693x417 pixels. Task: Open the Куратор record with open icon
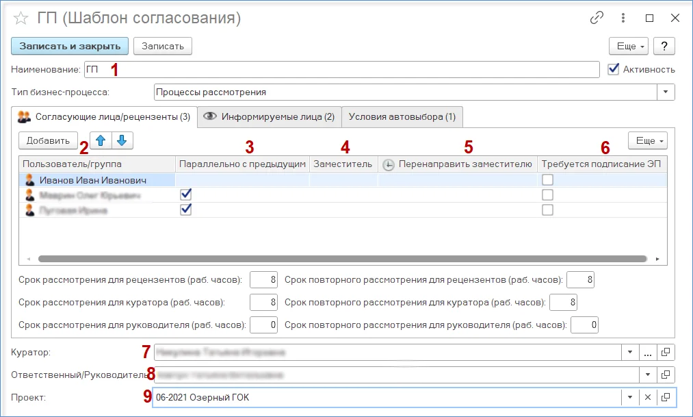click(x=666, y=352)
